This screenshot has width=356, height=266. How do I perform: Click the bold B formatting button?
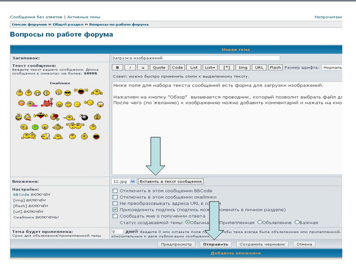[117, 67]
